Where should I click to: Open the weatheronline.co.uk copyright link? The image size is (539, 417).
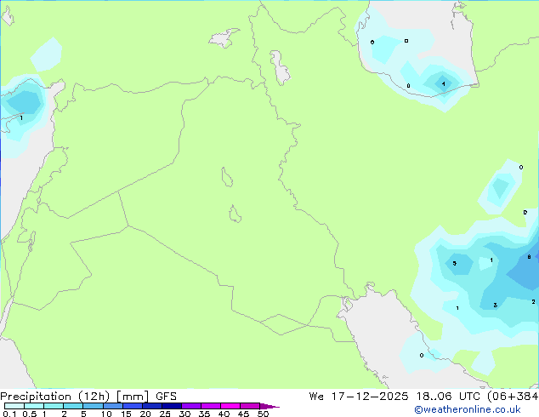468,409
